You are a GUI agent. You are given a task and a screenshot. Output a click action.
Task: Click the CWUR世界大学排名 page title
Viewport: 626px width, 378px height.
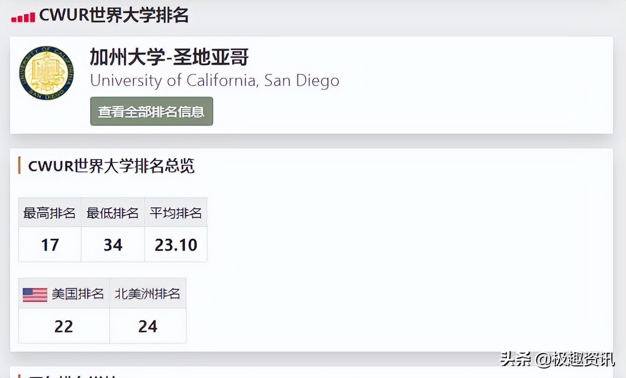114,16
